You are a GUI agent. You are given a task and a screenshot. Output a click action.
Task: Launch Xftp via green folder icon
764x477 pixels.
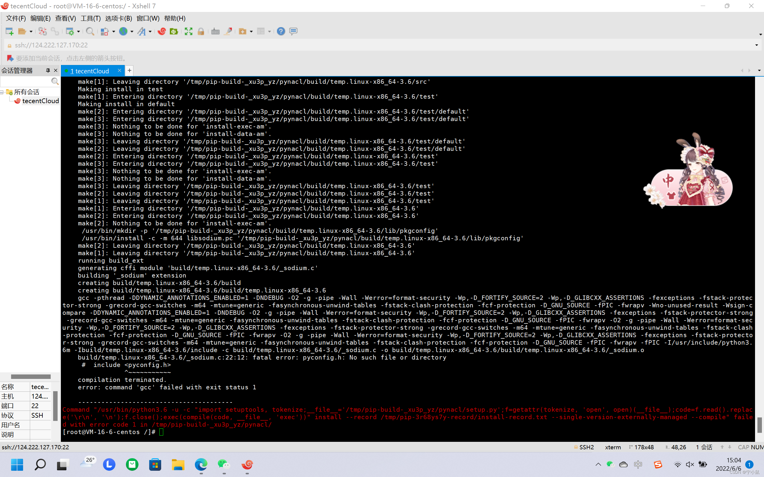(x=174, y=31)
